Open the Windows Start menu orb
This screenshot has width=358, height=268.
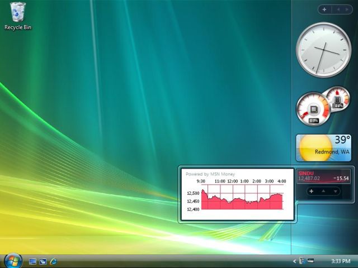(x=13, y=261)
